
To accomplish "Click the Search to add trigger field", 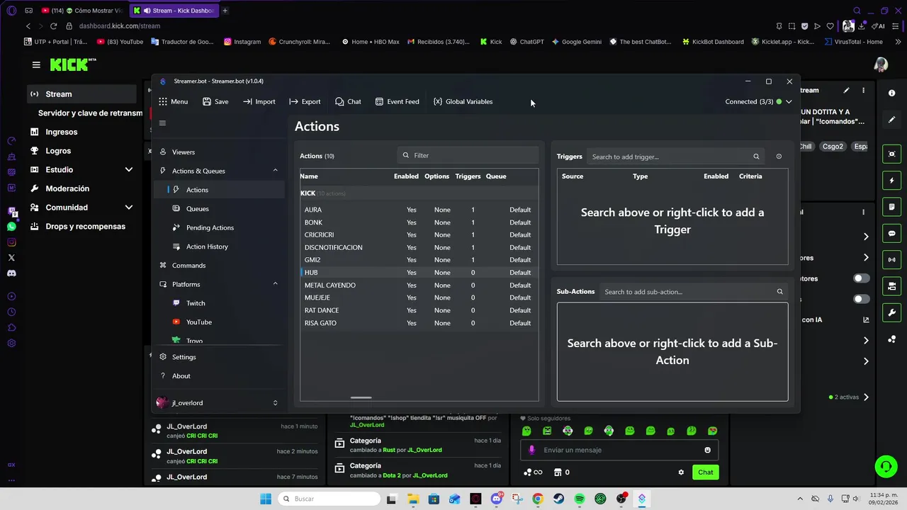I will point(675,157).
